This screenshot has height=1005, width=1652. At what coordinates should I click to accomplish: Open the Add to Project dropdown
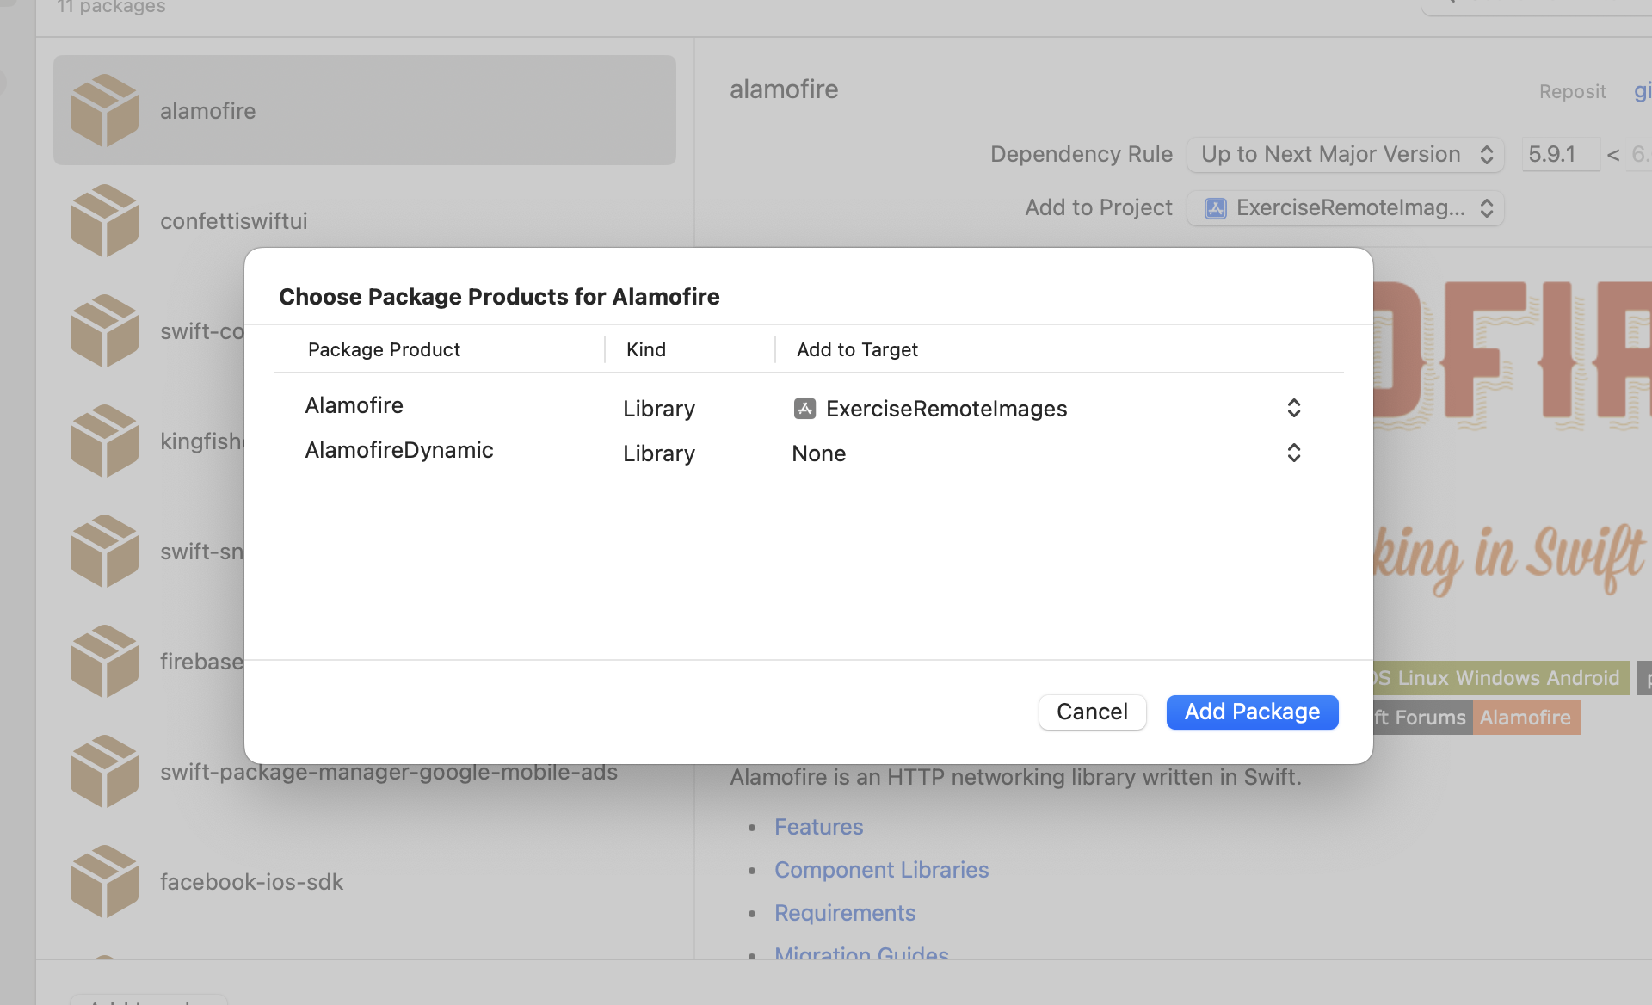(1345, 208)
